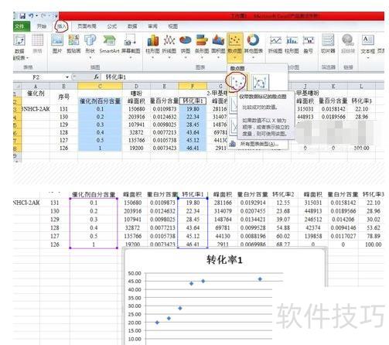The width and height of the screenshot is (389, 345).
Task: Click cell containing 281166
Action: point(223,203)
